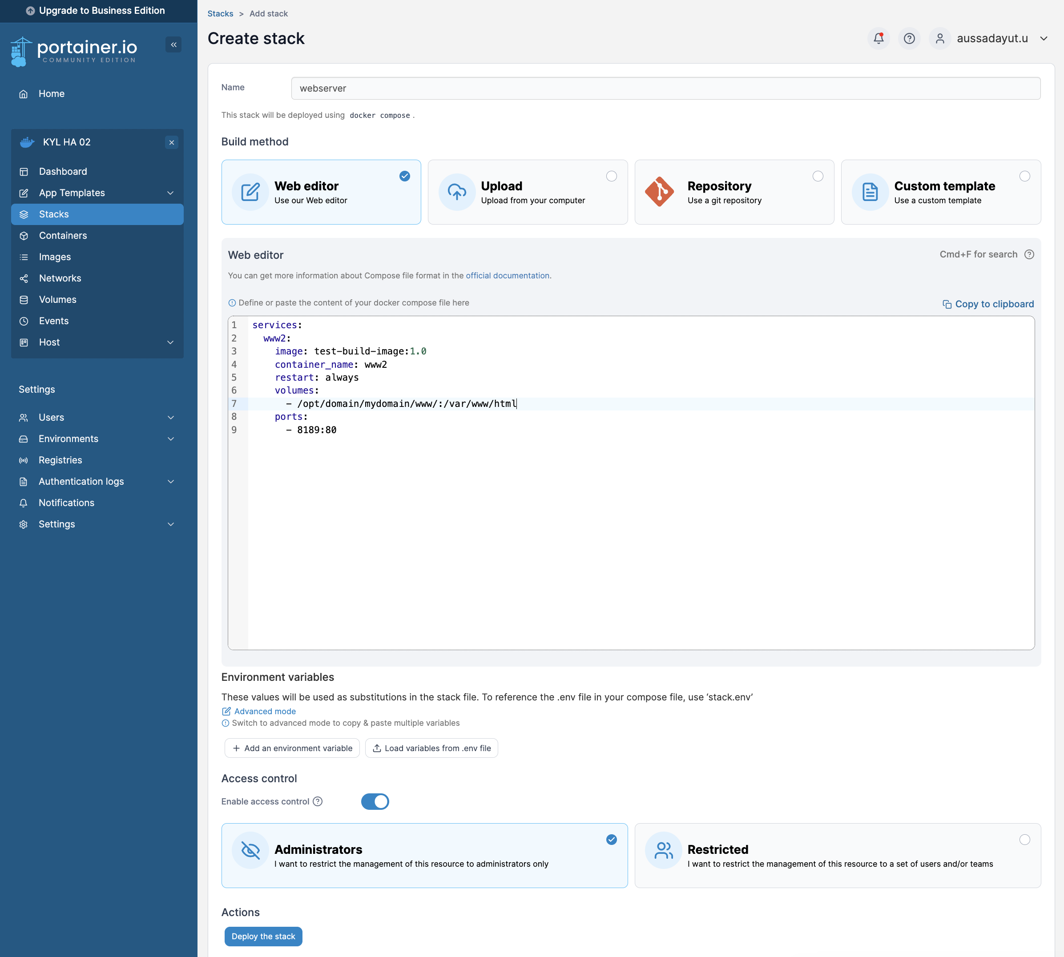Disable the Enable access control switch

pyautogui.click(x=375, y=801)
